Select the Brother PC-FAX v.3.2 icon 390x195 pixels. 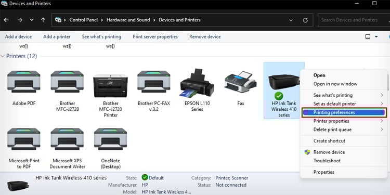coord(154,82)
